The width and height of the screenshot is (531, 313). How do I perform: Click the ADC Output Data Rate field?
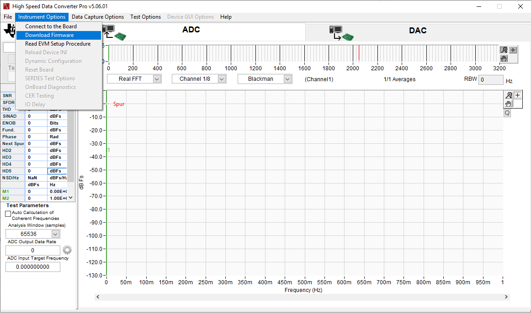pyautogui.click(x=33, y=250)
